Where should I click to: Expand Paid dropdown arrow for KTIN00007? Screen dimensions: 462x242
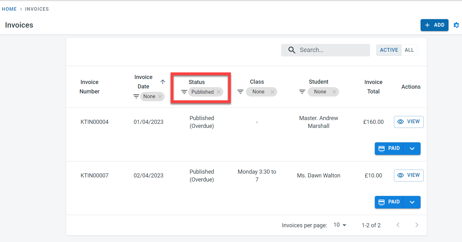coord(412,202)
